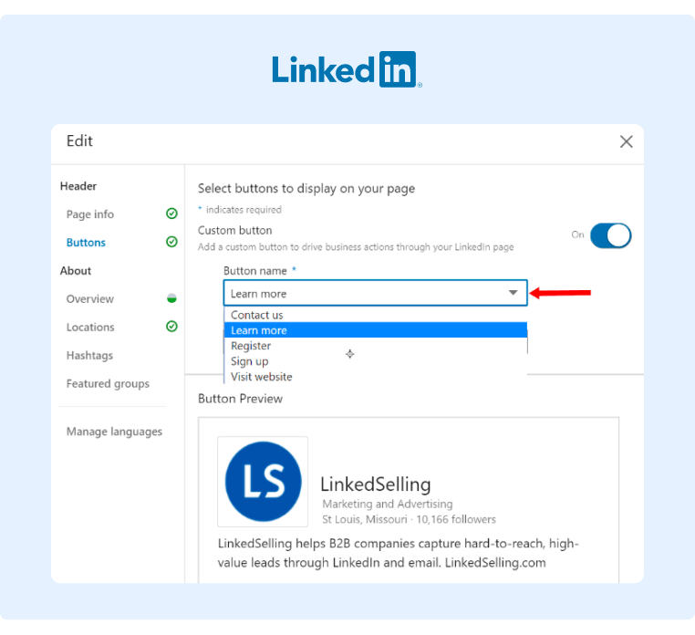
Task: Open the Button name dropdown arrow
Action: tap(513, 293)
